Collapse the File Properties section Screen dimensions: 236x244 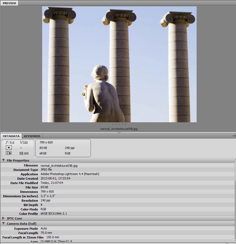(x=4, y=160)
